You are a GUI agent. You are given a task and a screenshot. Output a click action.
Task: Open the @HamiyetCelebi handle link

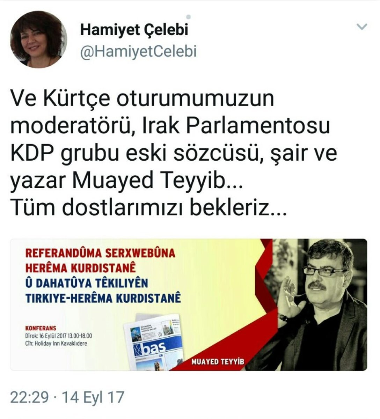point(138,51)
